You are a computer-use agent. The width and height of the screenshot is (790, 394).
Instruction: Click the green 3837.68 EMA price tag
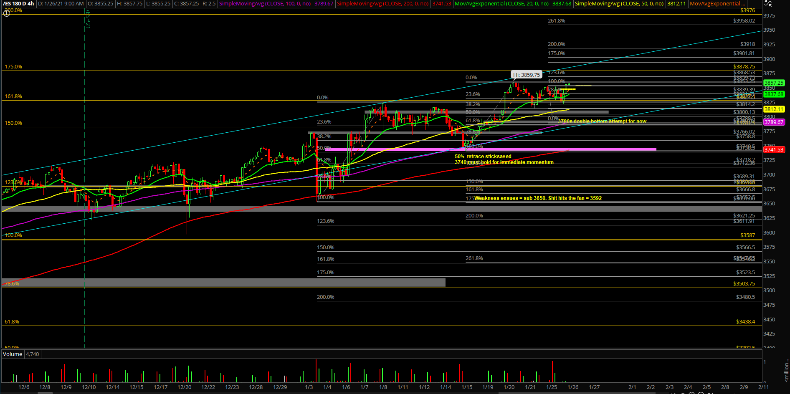(774, 94)
